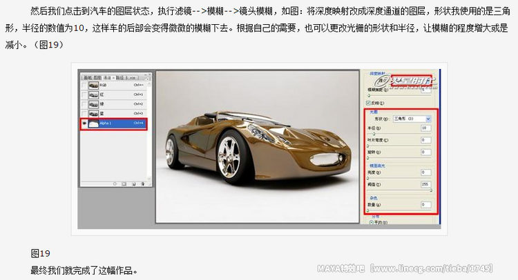
Task: Click the car preview image
Action: 258,147
